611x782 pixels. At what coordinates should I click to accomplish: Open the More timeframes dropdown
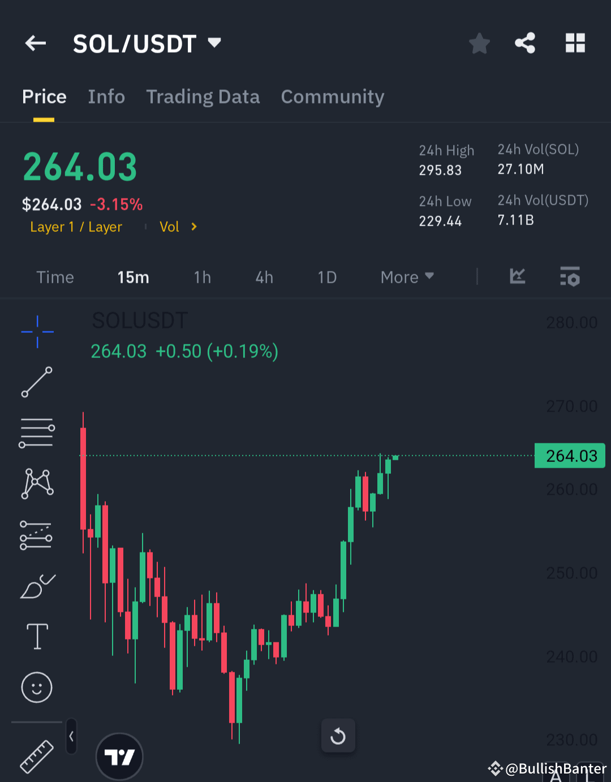coord(406,277)
